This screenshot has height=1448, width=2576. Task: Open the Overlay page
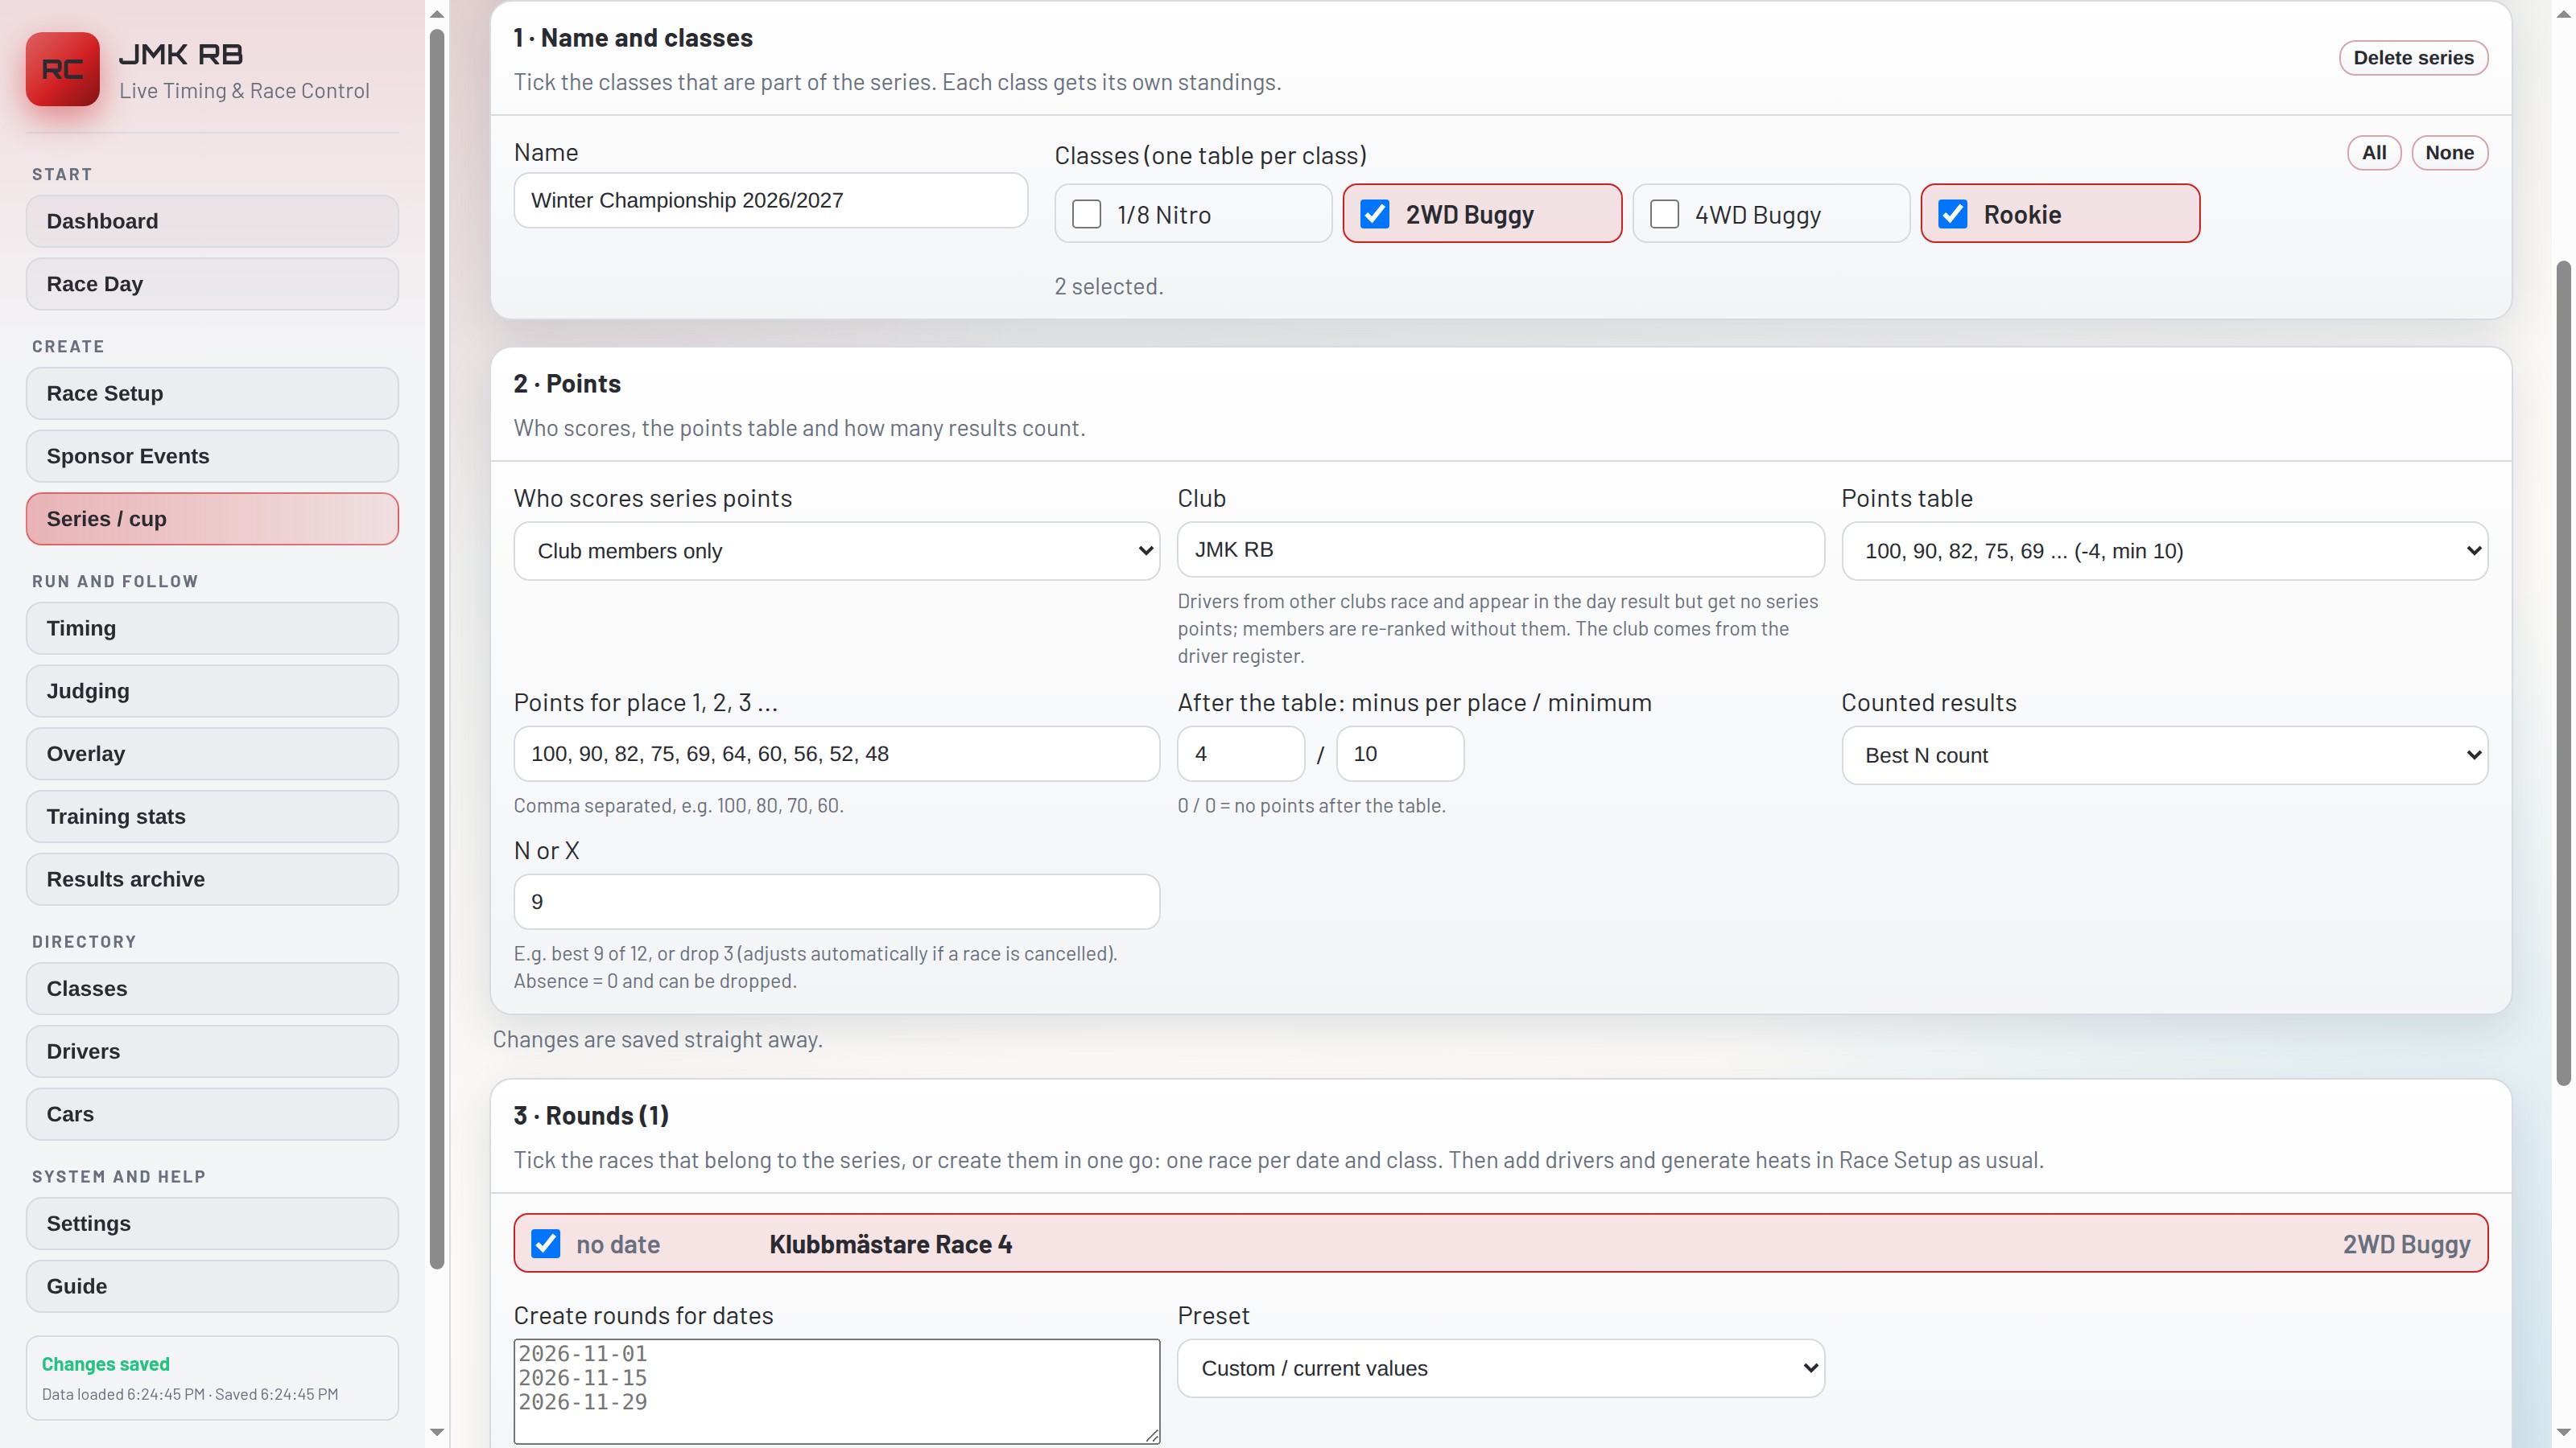tap(212, 754)
